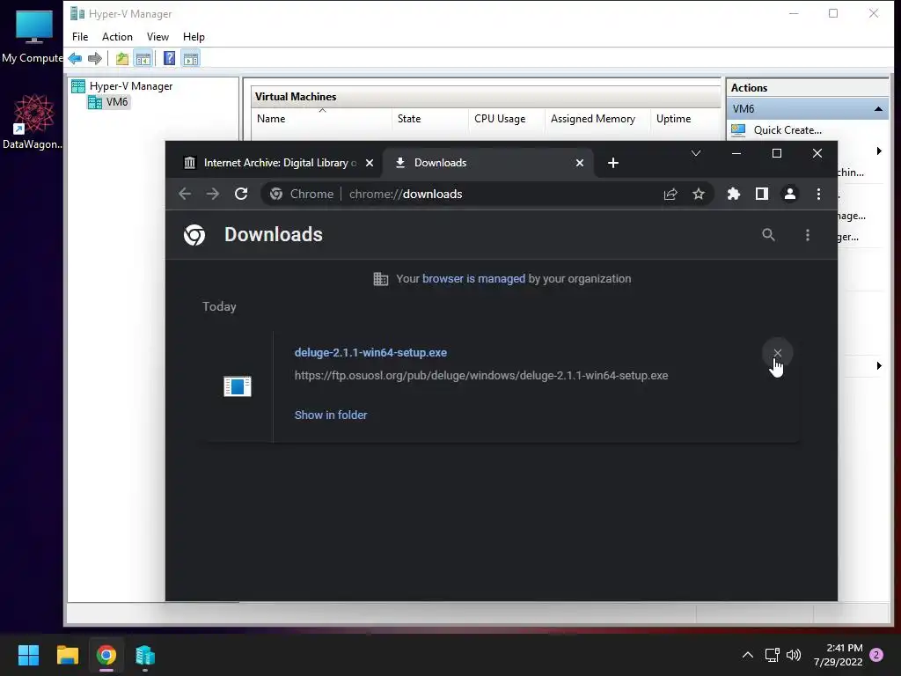This screenshot has width=901, height=676.
Task: Click the back arrow in Hyper-V Manager toolbar
Action: point(76,58)
